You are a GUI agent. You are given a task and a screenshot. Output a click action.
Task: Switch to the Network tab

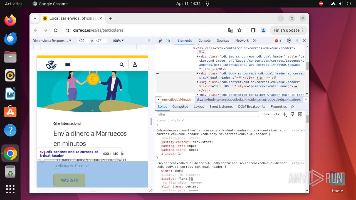coord(242,41)
